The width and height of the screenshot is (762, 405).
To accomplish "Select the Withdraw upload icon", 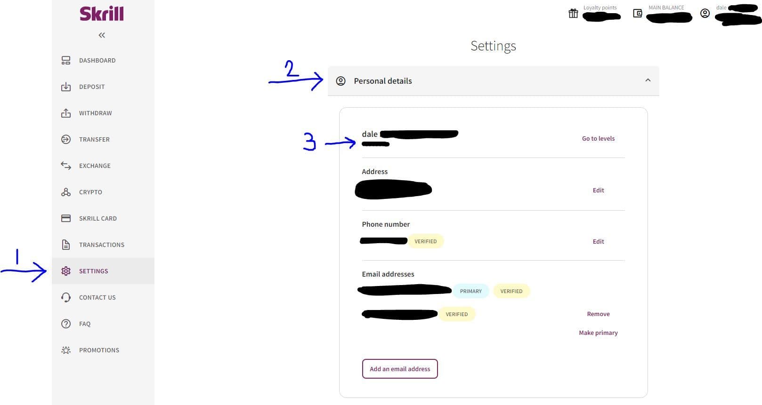I will 66,113.
